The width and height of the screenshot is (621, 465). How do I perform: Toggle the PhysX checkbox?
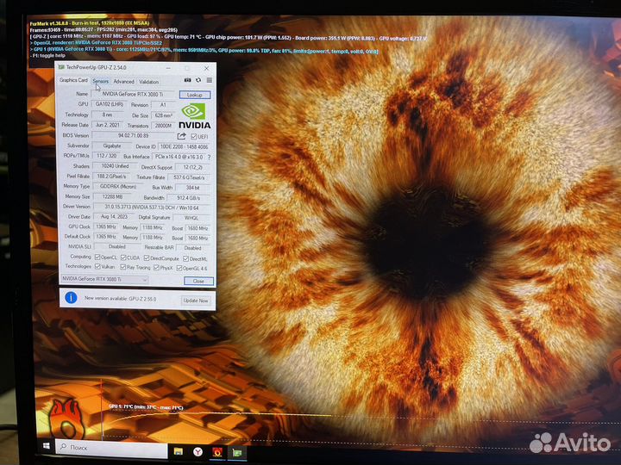156,268
